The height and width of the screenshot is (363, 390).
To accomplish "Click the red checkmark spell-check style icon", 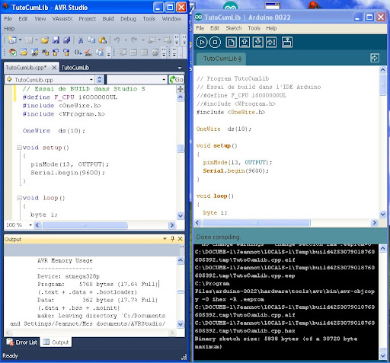I will pyautogui.click(x=88, y=53).
